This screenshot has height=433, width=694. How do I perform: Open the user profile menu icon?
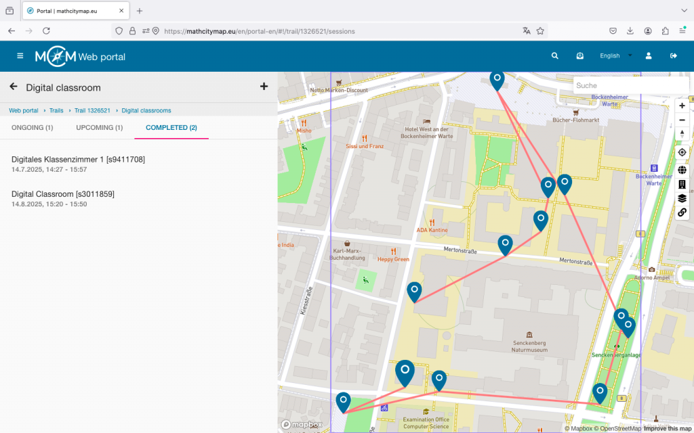pyautogui.click(x=649, y=56)
